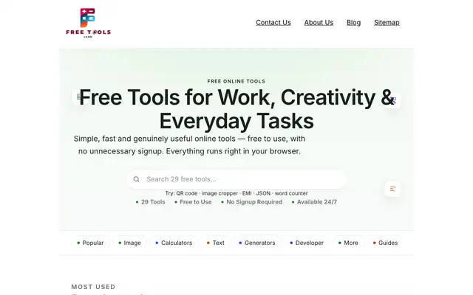
Task: Click the 'word counter' search suggestion
Action: [291, 193]
